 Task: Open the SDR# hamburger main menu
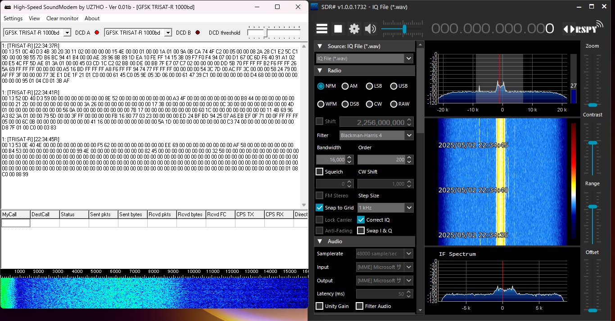pyautogui.click(x=322, y=29)
